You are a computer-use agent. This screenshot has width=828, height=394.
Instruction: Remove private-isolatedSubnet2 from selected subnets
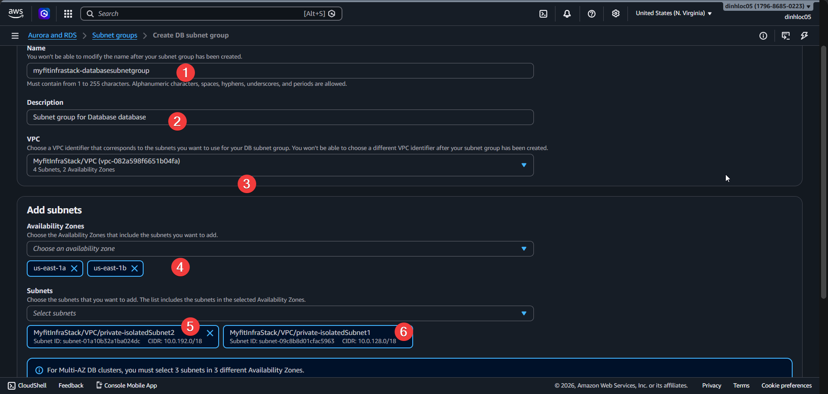point(210,333)
